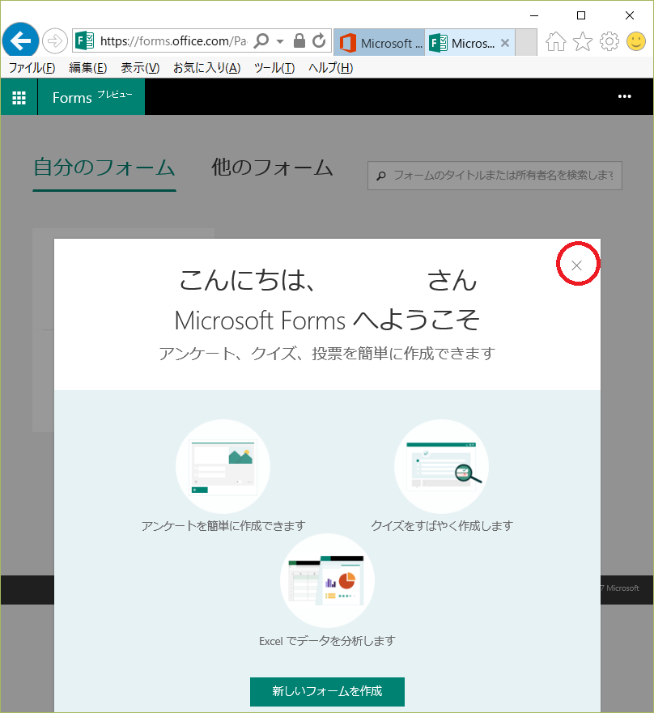Open the ツール(T) menu

[x=274, y=68]
